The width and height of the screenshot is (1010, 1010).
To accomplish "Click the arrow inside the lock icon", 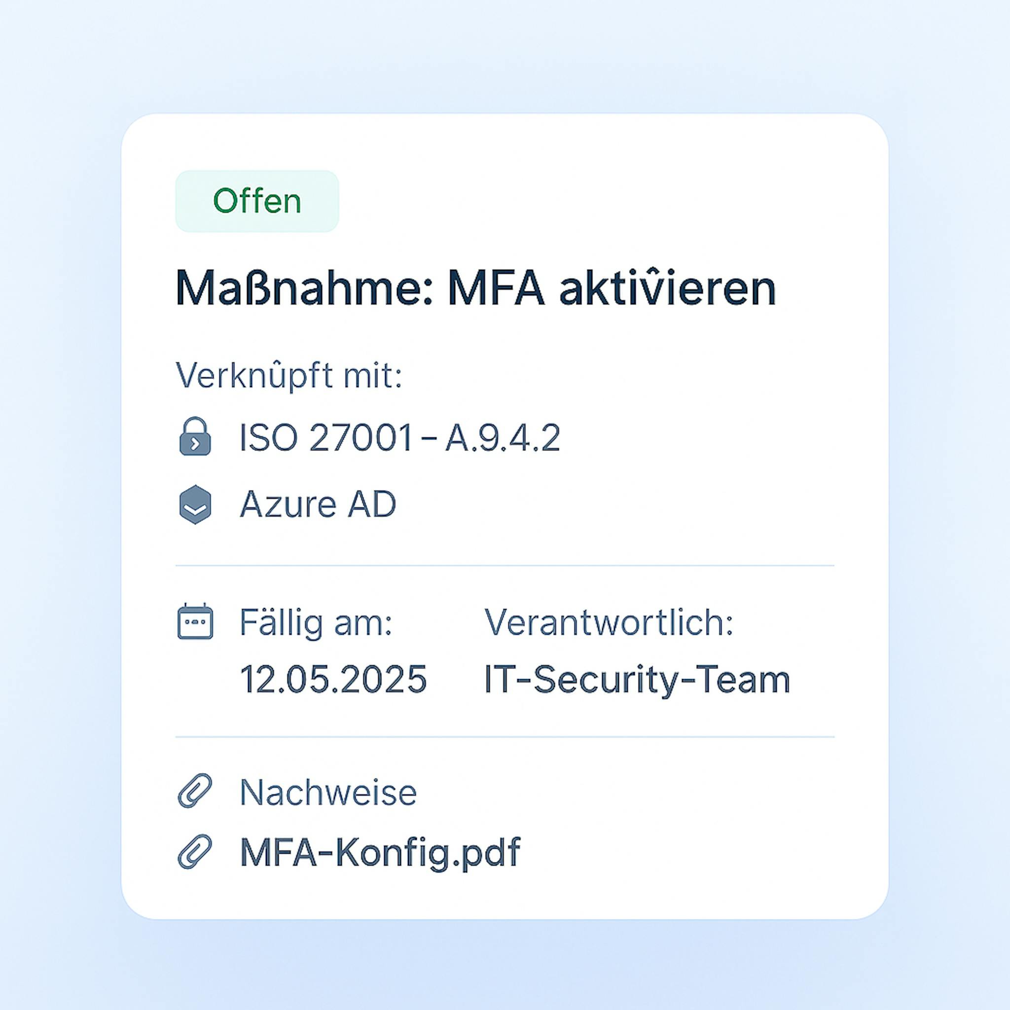I will click(195, 444).
